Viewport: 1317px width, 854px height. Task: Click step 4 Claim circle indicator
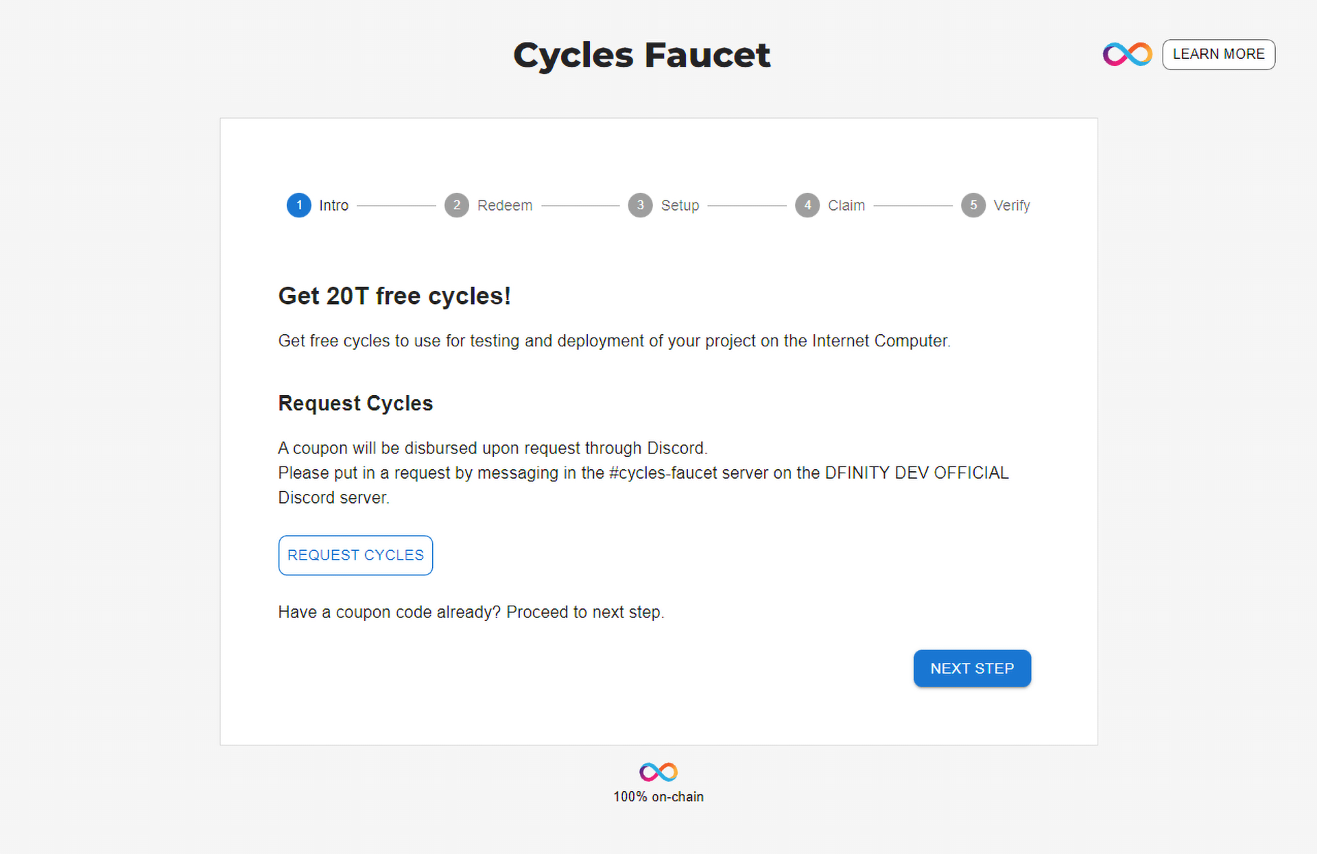coord(807,204)
